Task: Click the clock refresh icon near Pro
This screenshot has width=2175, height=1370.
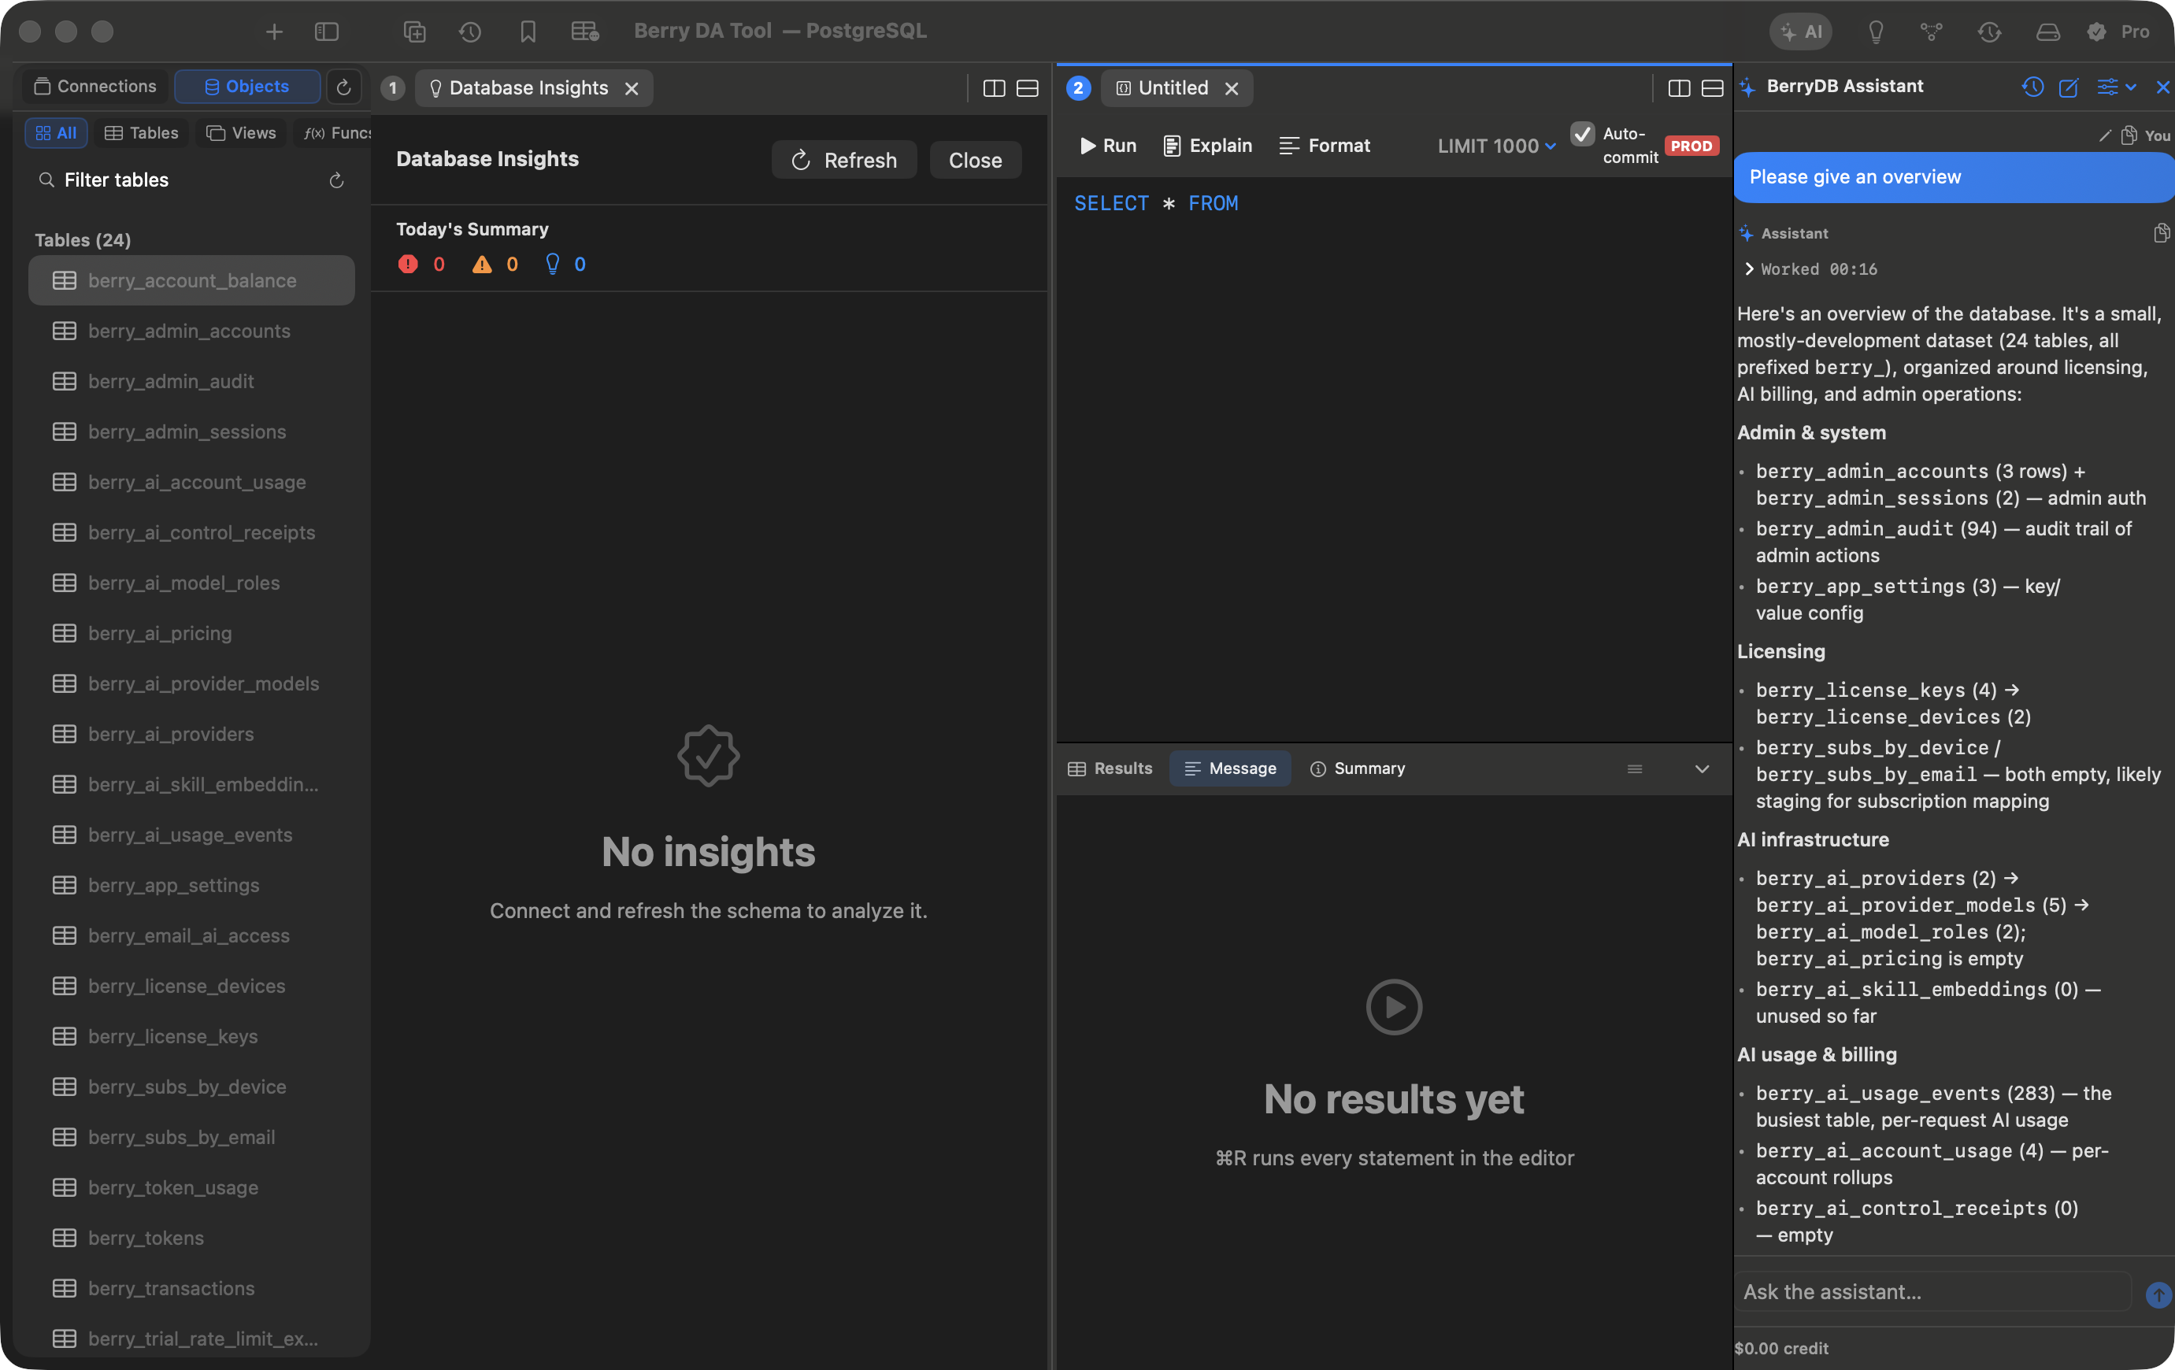Action: tap(1989, 31)
